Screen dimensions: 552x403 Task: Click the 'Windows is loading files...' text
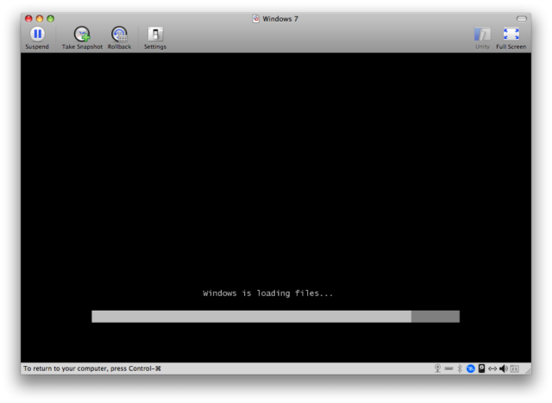[x=267, y=293]
